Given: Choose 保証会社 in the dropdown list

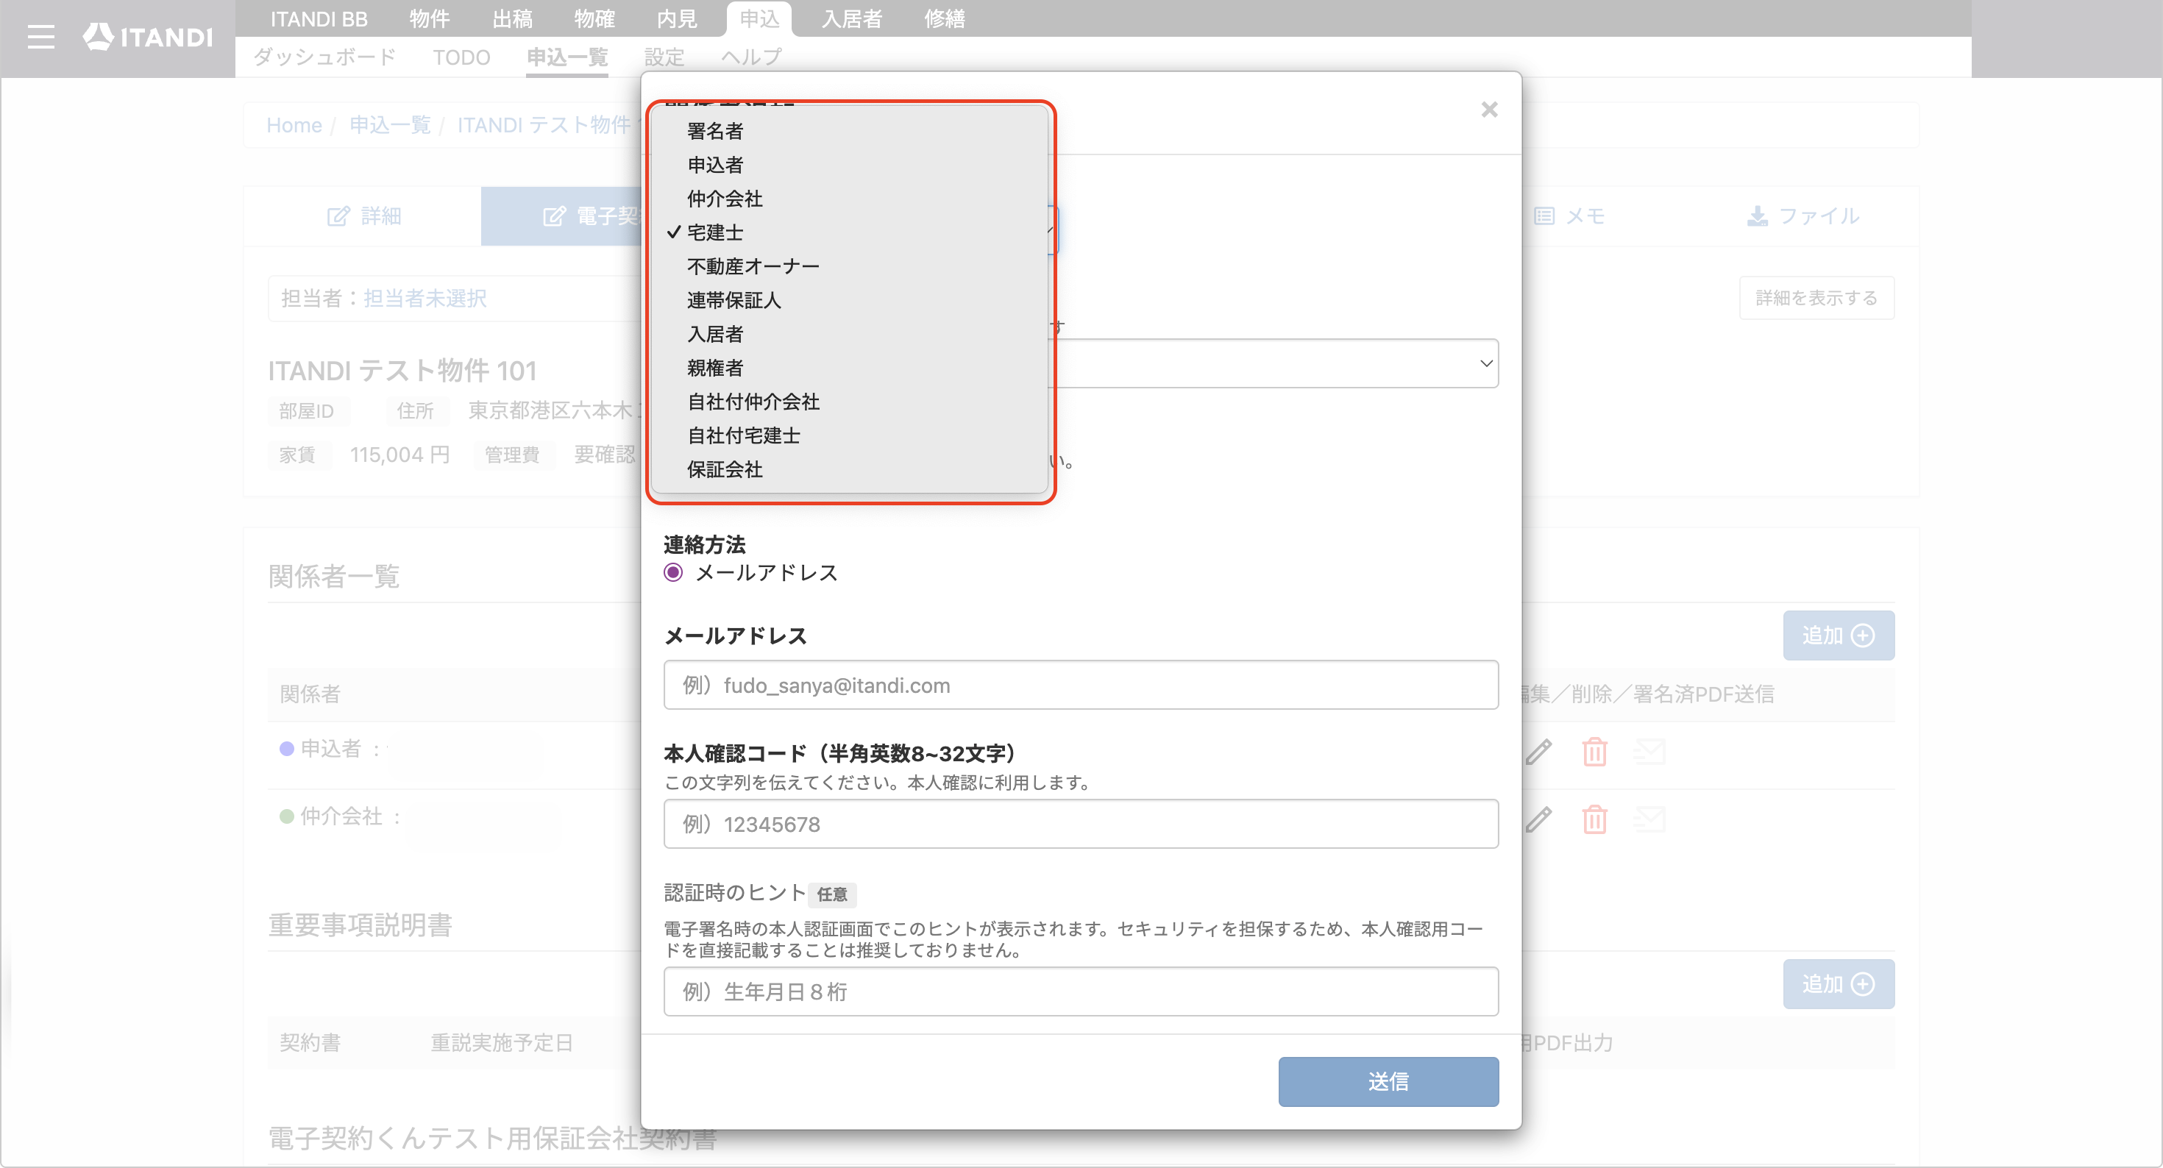Looking at the screenshot, I should (x=850, y=469).
